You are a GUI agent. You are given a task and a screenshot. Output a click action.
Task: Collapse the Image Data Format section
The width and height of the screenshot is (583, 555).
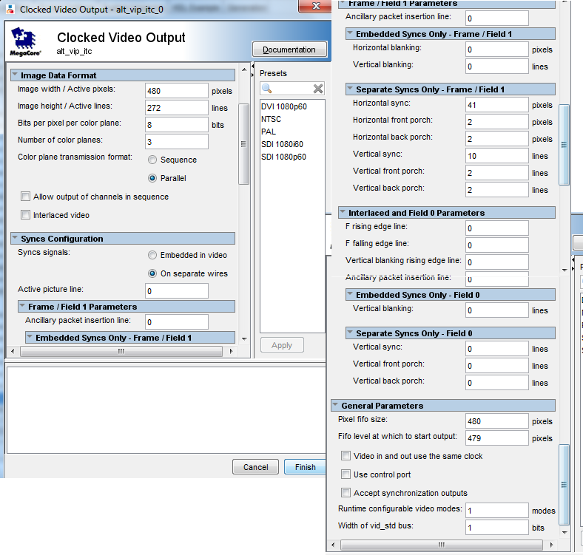click(15, 75)
